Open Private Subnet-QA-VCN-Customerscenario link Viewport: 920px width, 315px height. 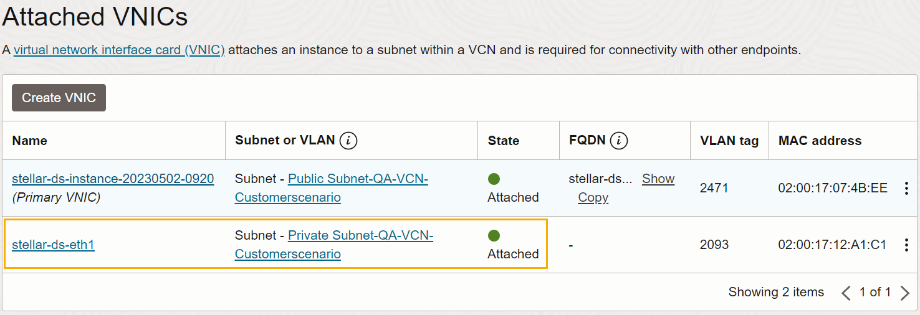click(360, 236)
